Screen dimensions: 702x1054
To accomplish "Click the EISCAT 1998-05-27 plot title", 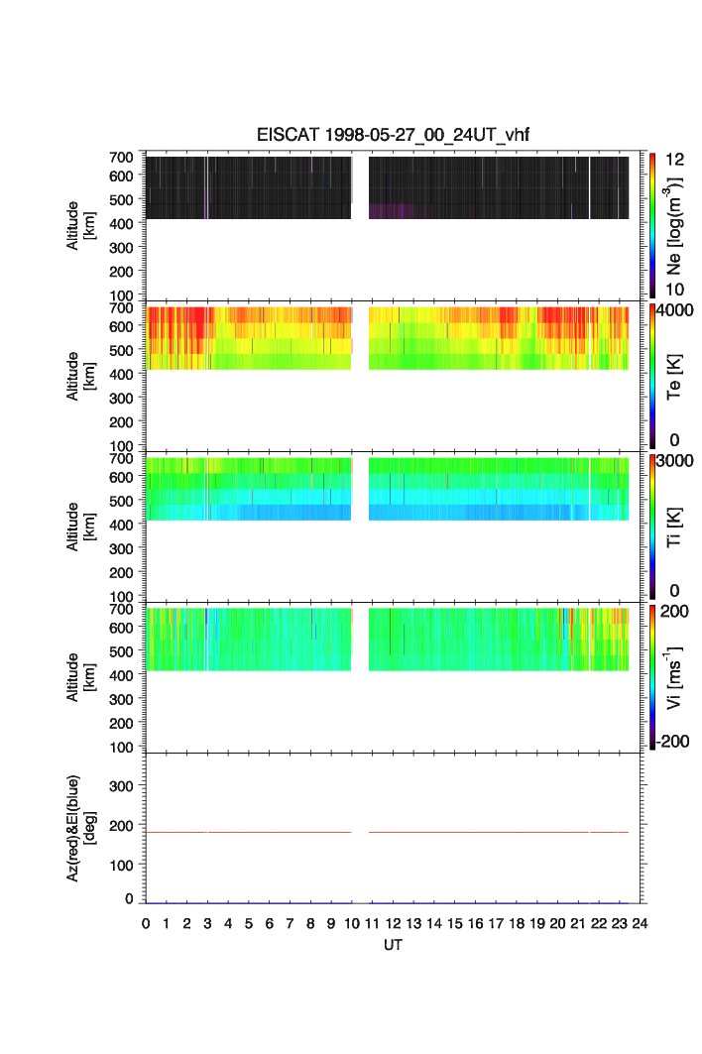I will coord(382,137).
